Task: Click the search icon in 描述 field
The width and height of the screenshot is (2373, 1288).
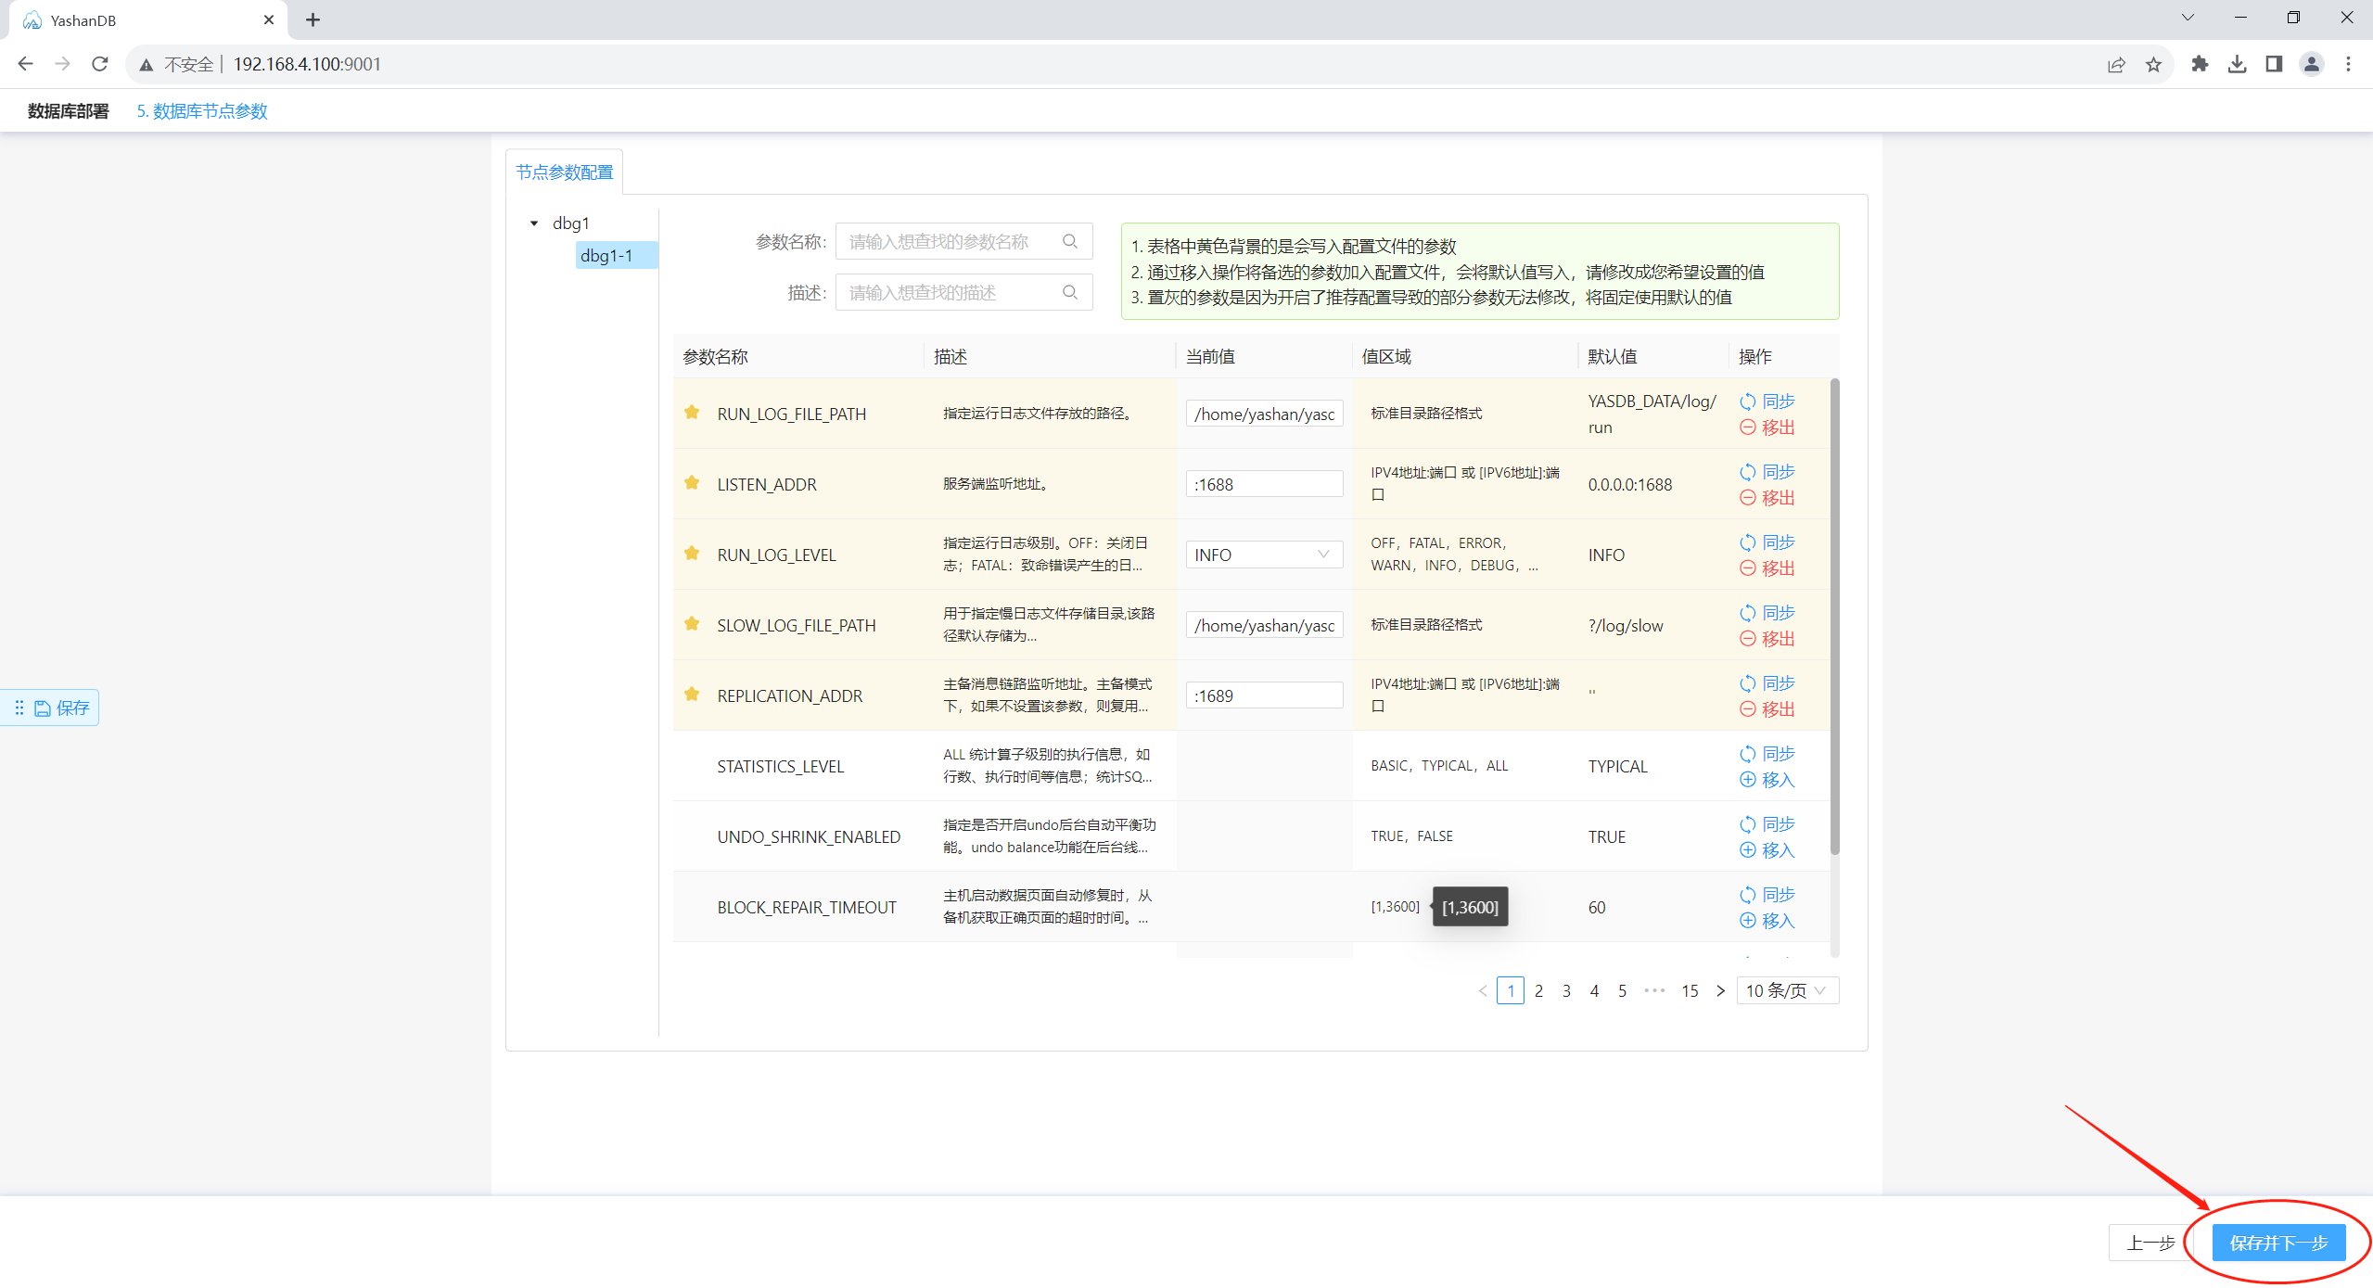Action: [x=1070, y=292]
